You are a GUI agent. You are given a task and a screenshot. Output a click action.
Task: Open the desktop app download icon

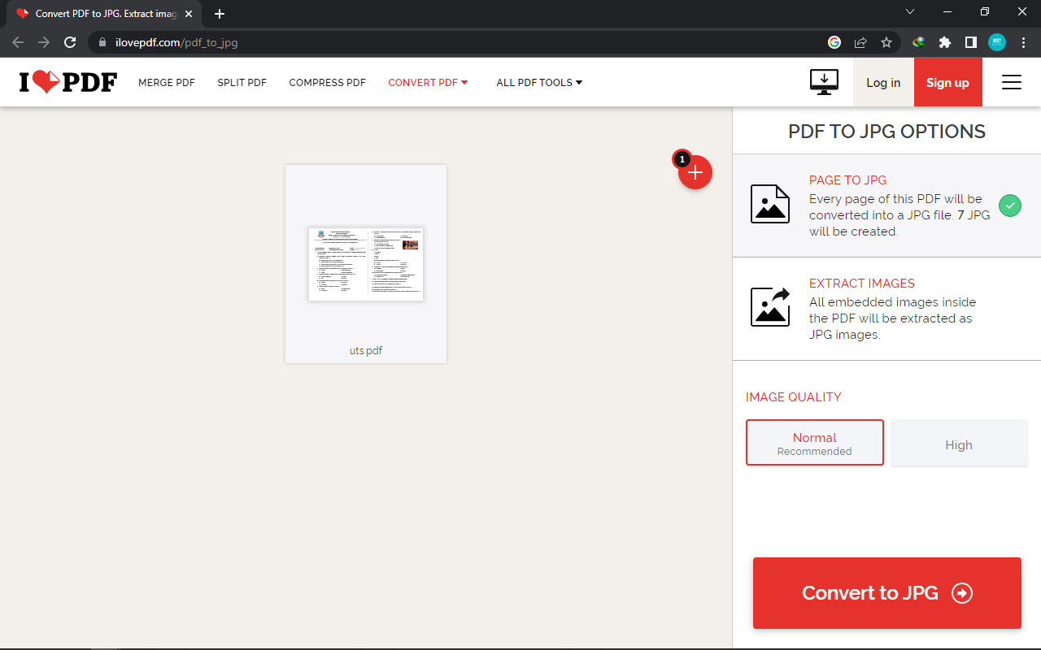click(824, 82)
